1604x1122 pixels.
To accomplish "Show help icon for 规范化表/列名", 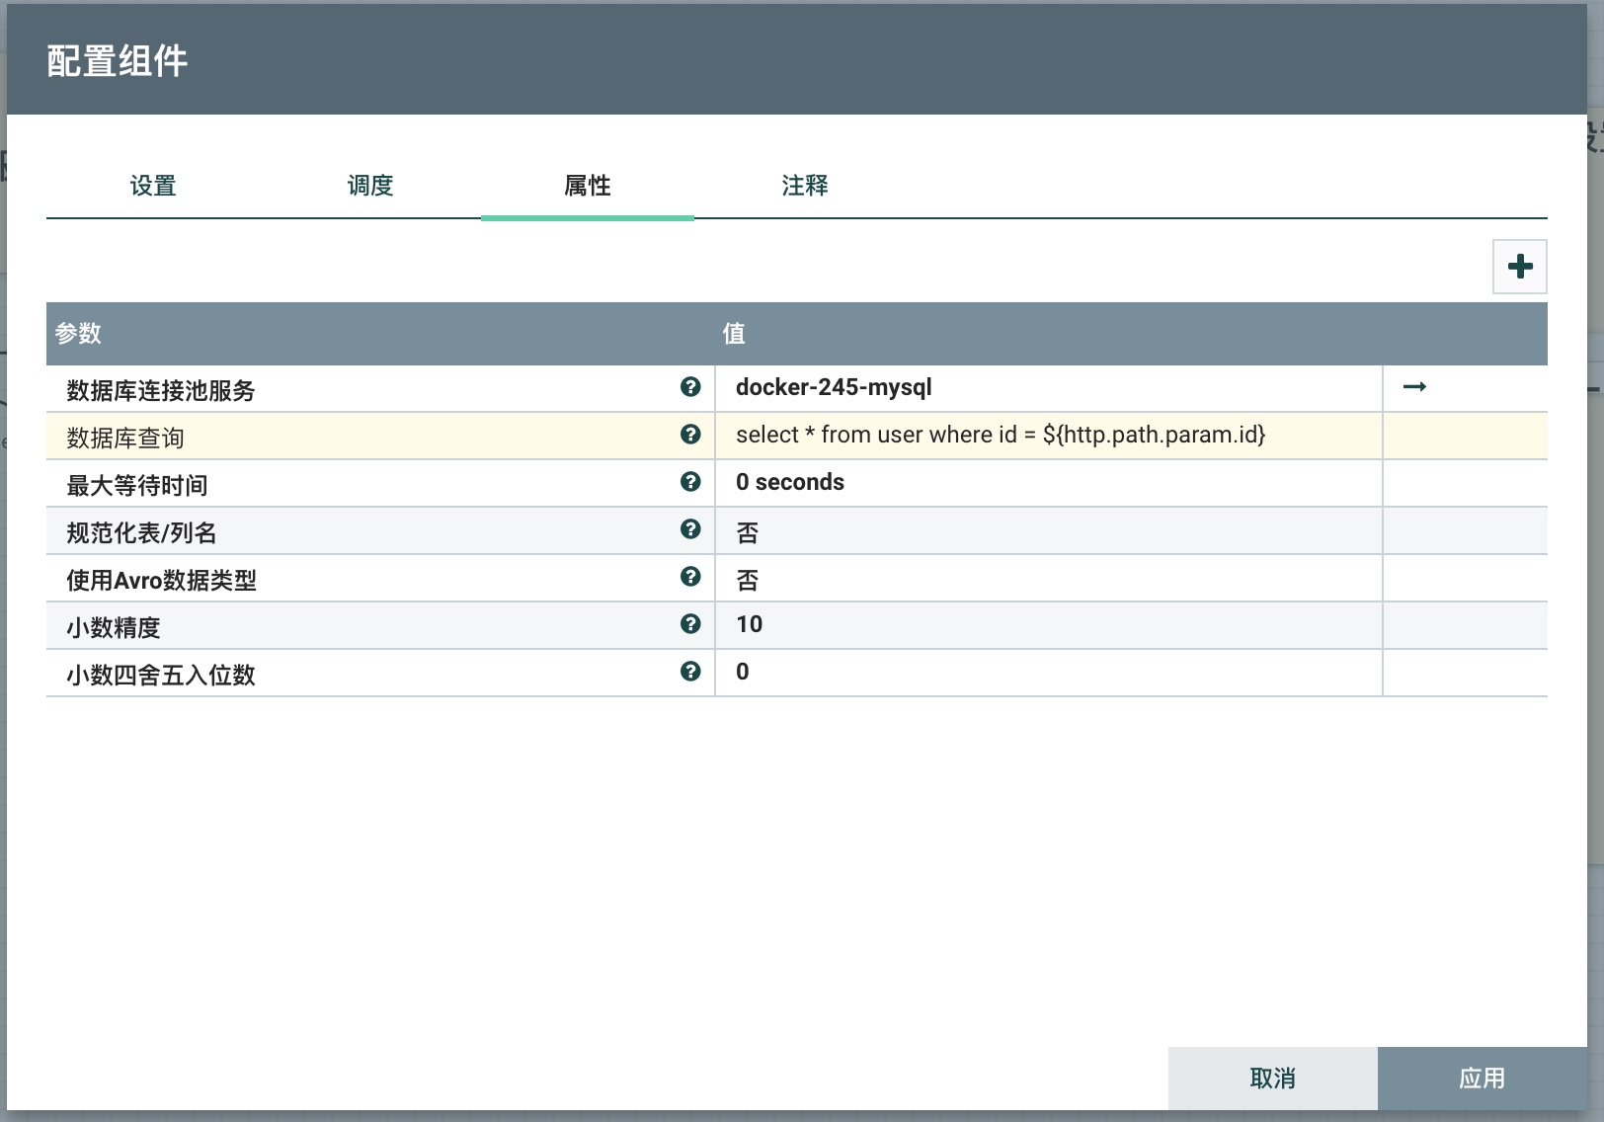I will tap(690, 529).
